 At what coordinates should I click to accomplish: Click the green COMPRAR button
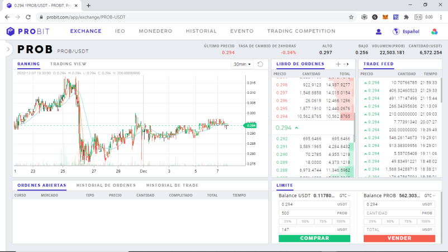(x=314, y=238)
